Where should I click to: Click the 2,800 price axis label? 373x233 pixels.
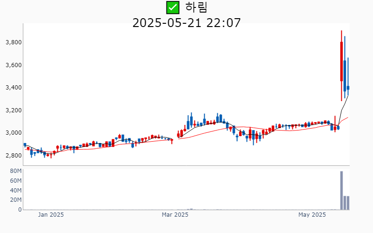click(x=14, y=156)
